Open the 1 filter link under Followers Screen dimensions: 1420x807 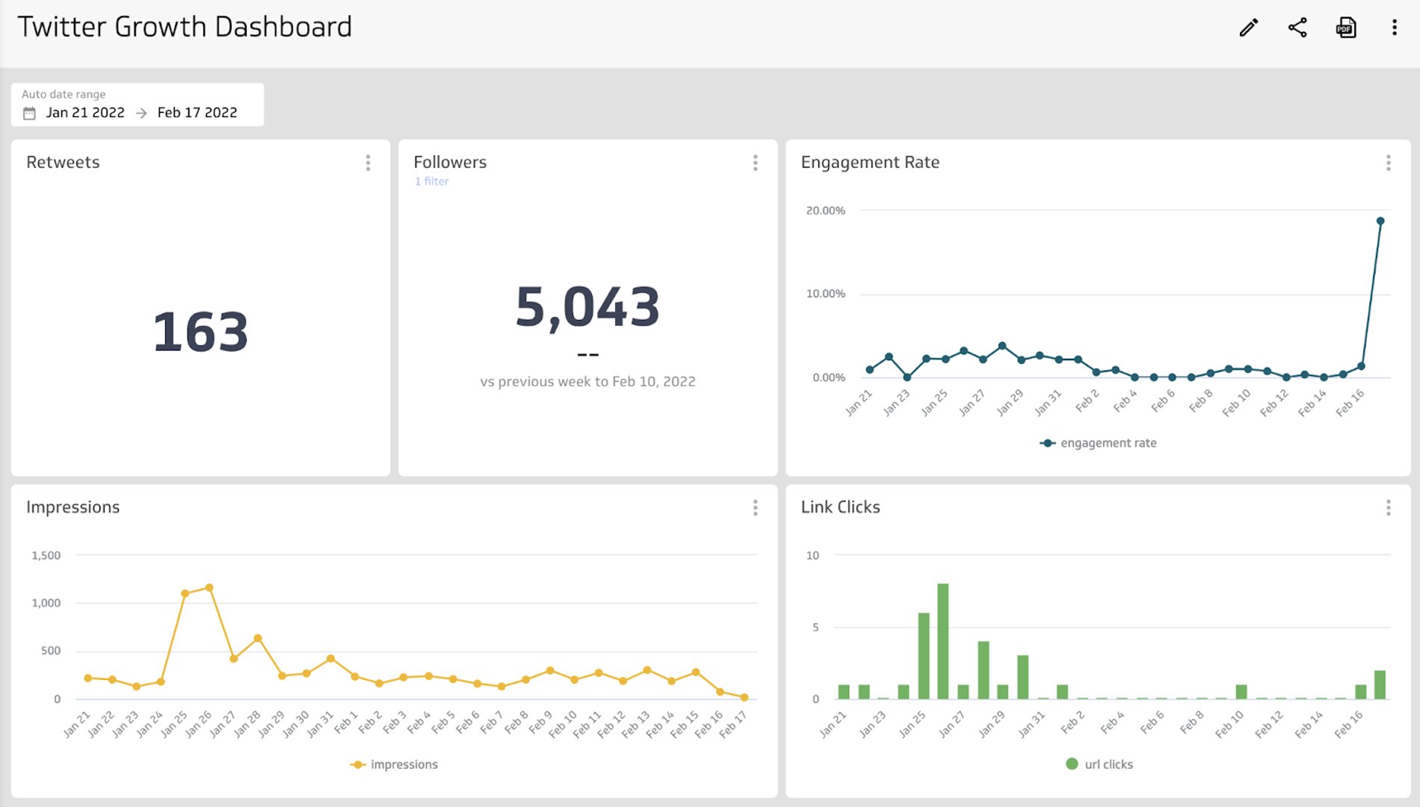pos(431,181)
